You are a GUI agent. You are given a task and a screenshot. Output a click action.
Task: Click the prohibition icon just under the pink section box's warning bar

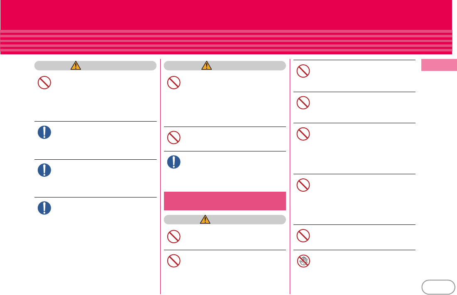(174, 236)
